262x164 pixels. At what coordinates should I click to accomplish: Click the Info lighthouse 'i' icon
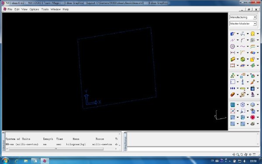coord(243,82)
